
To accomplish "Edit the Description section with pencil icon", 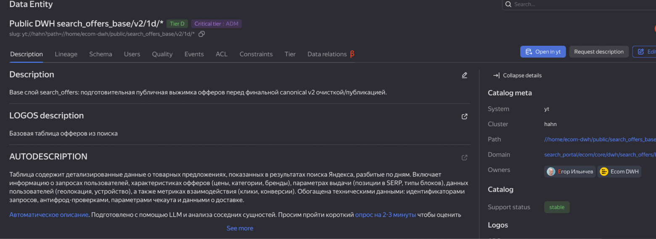I will 464,75.
